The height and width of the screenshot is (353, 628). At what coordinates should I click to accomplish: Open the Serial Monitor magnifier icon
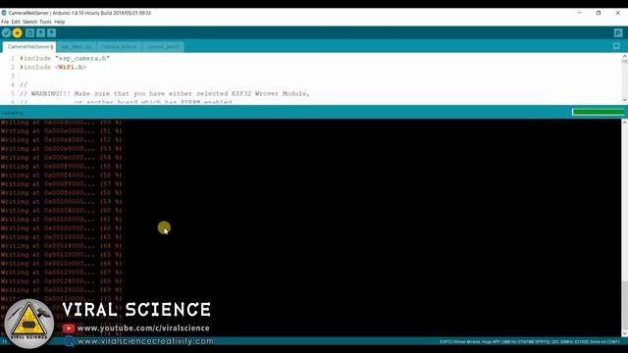tap(618, 32)
